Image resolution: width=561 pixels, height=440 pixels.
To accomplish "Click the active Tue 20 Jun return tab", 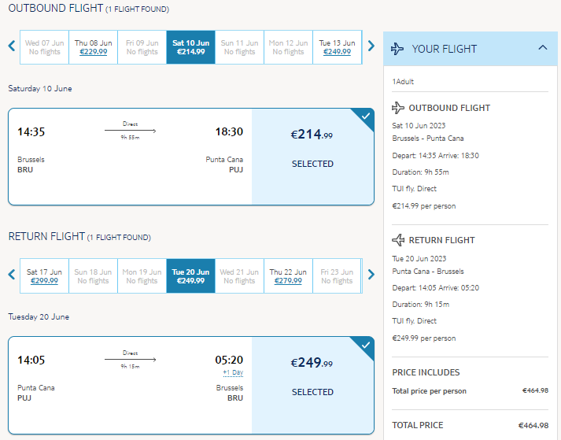I will (190, 276).
